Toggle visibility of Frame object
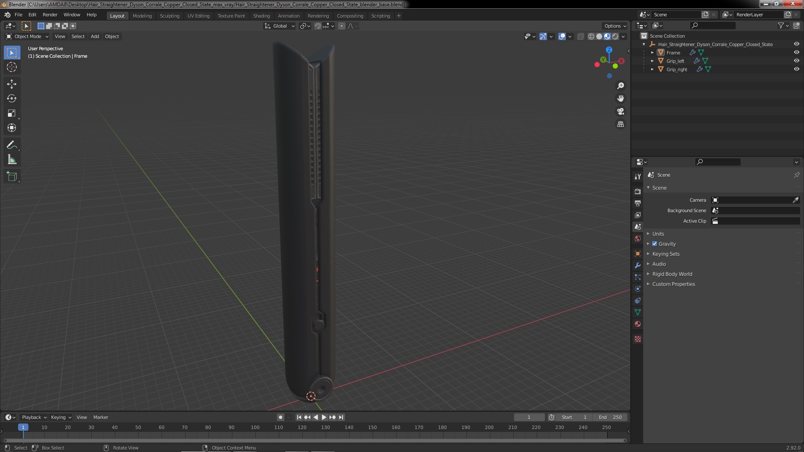804x452 pixels. [x=796, y=52]
